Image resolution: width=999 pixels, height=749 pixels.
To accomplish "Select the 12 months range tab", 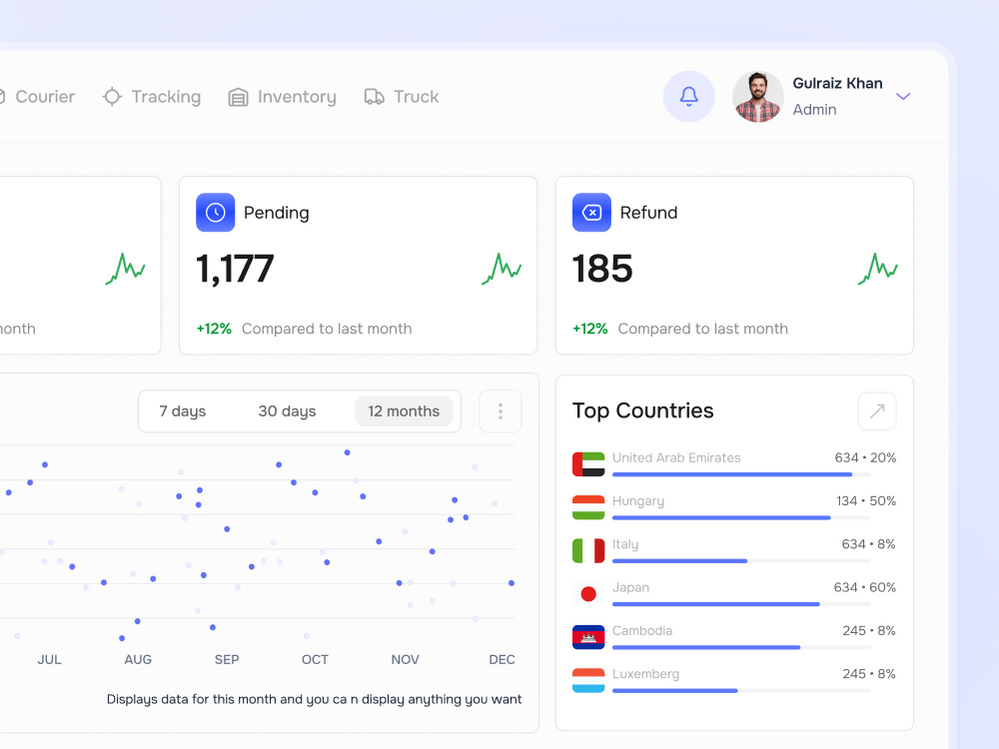I will click(x=404, y=411).
